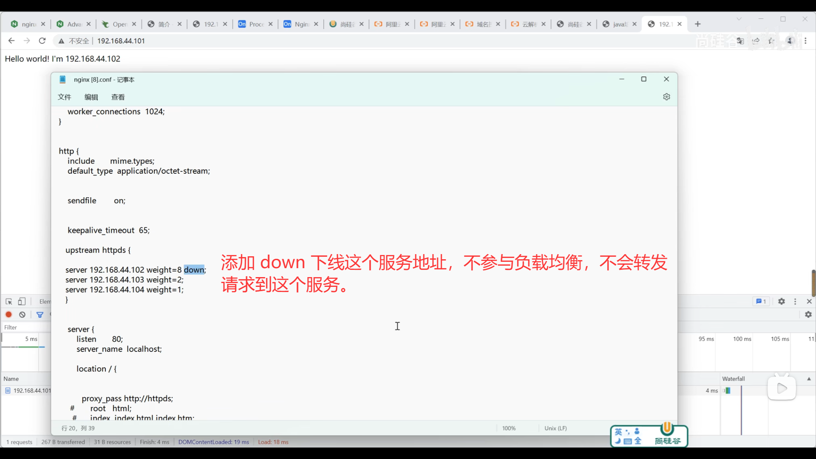
Task: Click the browser back arrow
Action: tap(11, 41)
